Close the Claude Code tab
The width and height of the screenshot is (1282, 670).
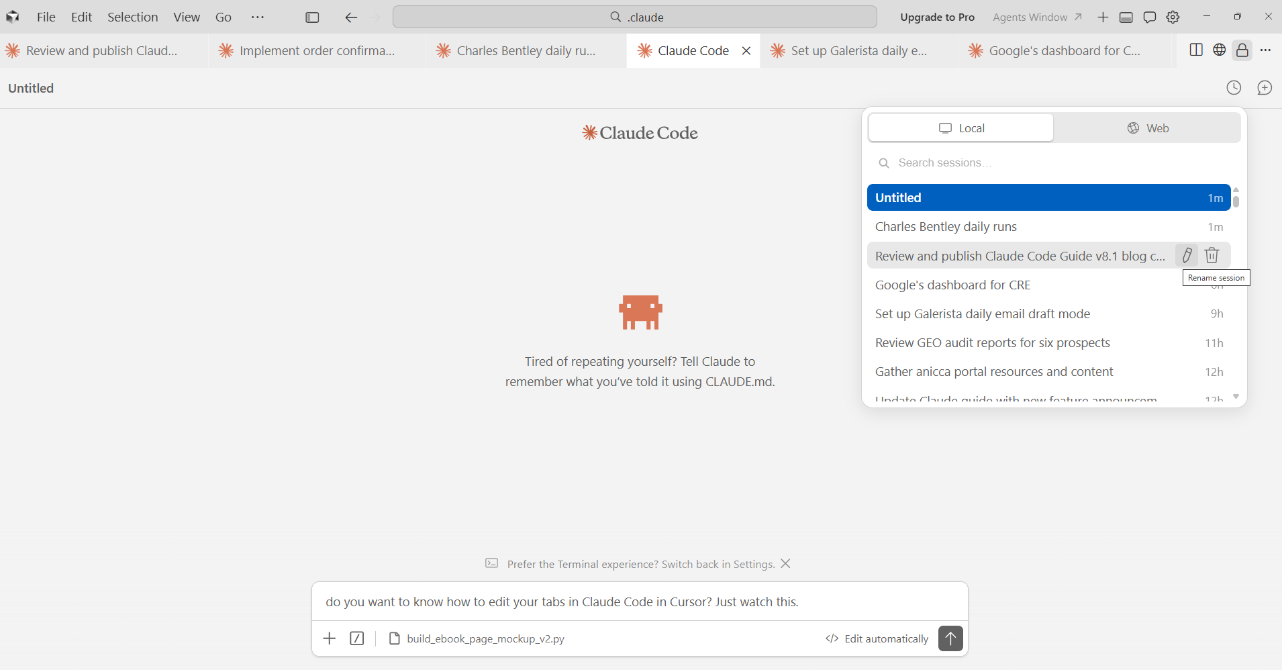click(746, 50)
